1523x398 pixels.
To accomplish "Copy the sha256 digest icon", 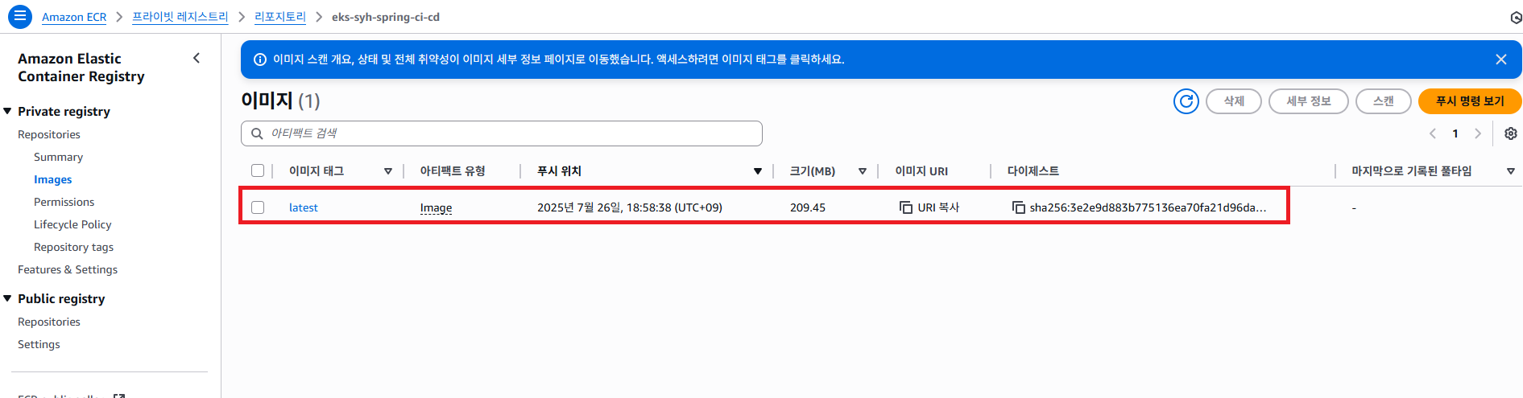I will point(1019,207).
